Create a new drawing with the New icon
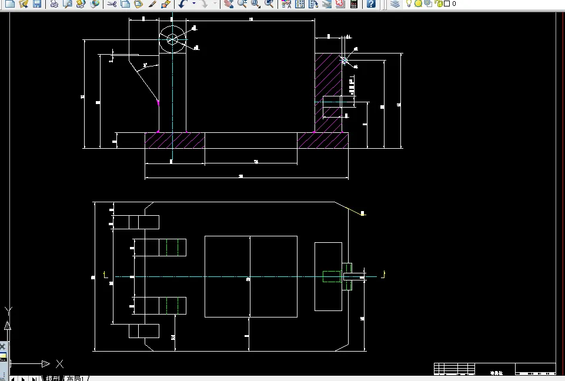Screen dimensions: 565x381 coord(10,4)
